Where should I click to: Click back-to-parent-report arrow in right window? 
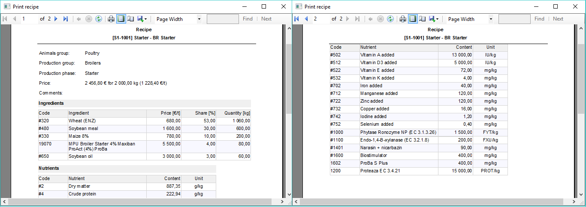coord(371,19)
